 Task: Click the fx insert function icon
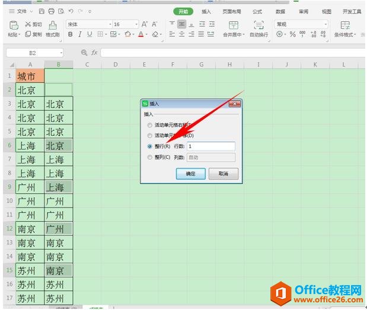point(94,53)
